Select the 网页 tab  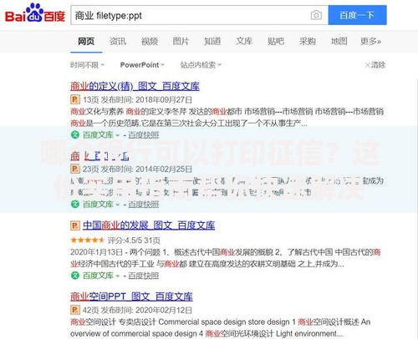click(x=86, y=42)
